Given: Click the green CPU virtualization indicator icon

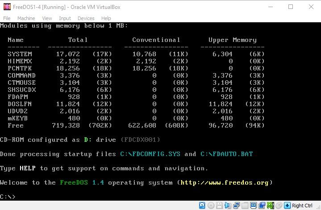Looking at the screenshot, I should [270, 205].
